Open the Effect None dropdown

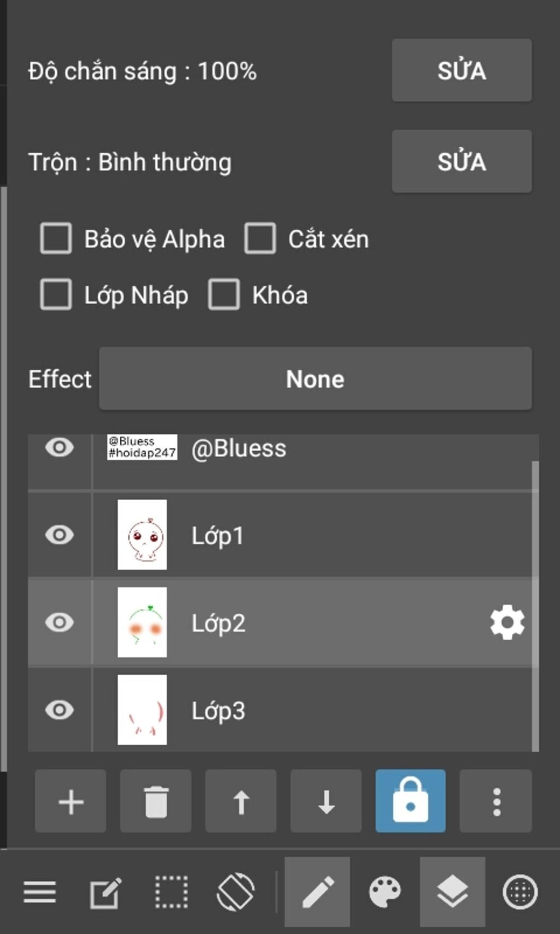[315, 379]
